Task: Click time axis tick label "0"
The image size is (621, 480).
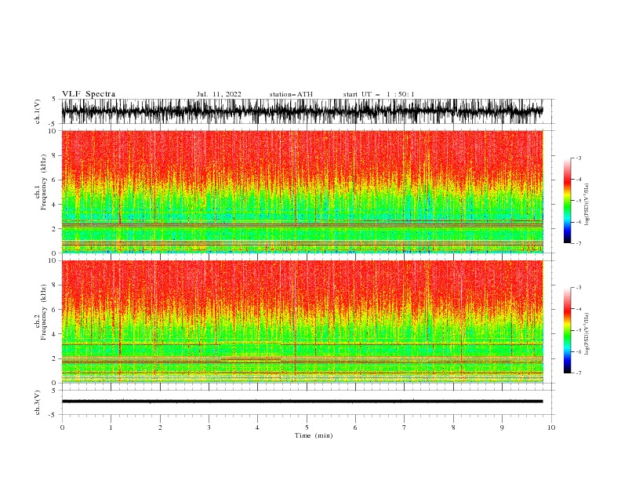Action: point(62,427)
